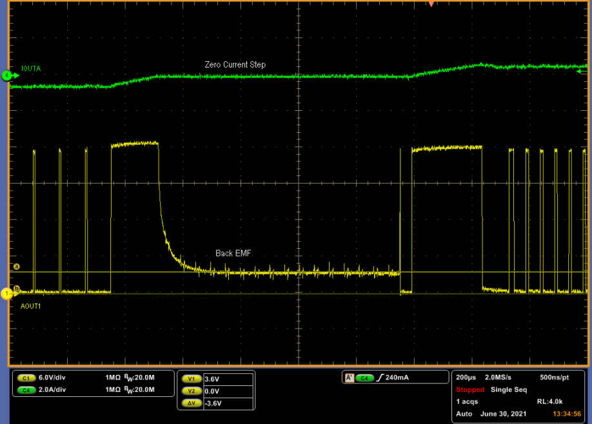Click the 240mA trigger level readout

point(397,378)
